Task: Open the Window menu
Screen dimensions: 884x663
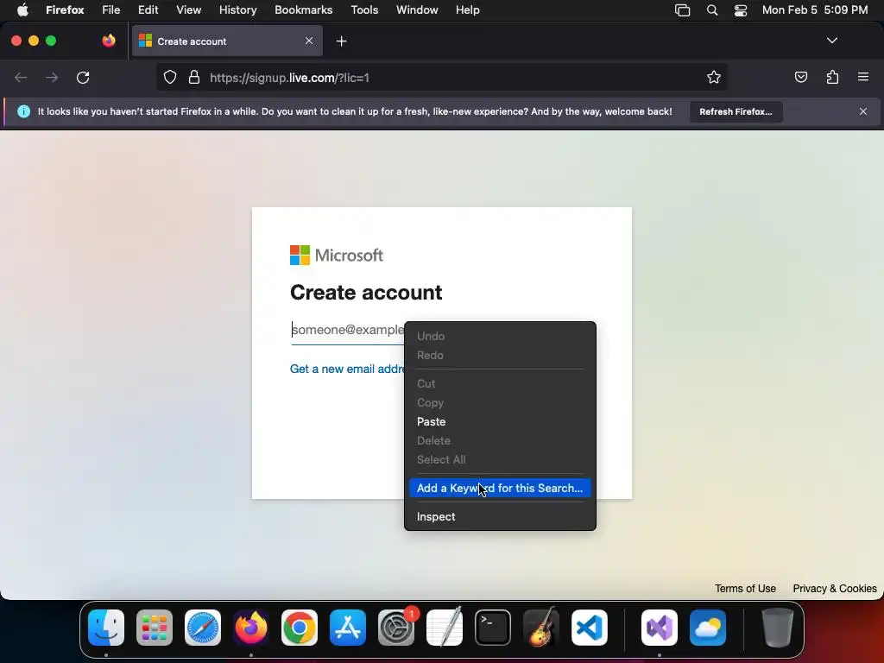Action: pos(417,10)
